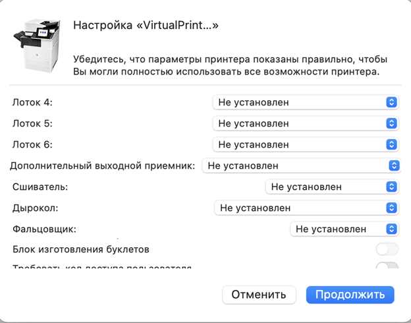
Task: Click the Настройка «VirtualPrint…» title text
Action: (146, 26)
